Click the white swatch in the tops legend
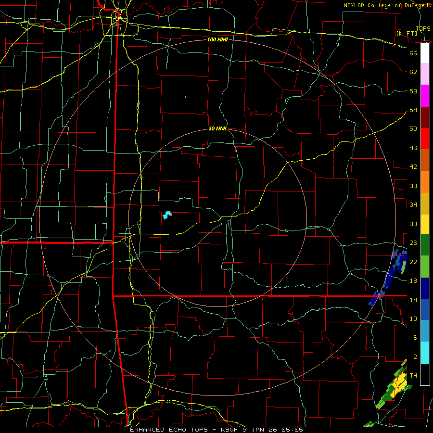The height and width of the screenshot is (433, 433). [x=425, y=52]
